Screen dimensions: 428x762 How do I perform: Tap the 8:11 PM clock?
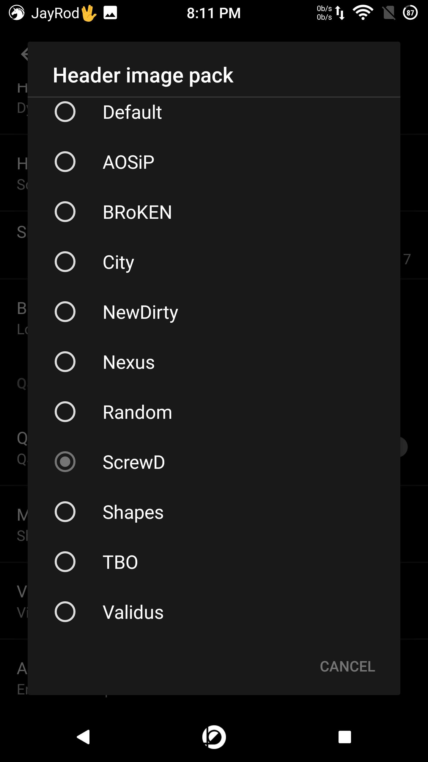214,13
